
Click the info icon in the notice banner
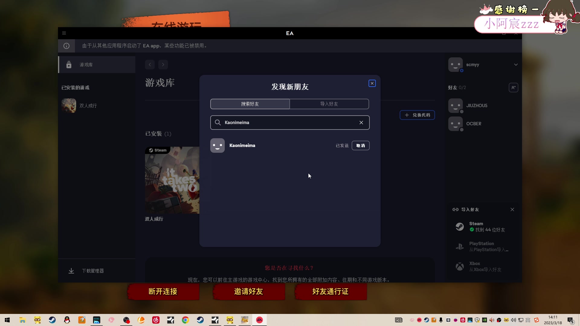tap(66, 46)
